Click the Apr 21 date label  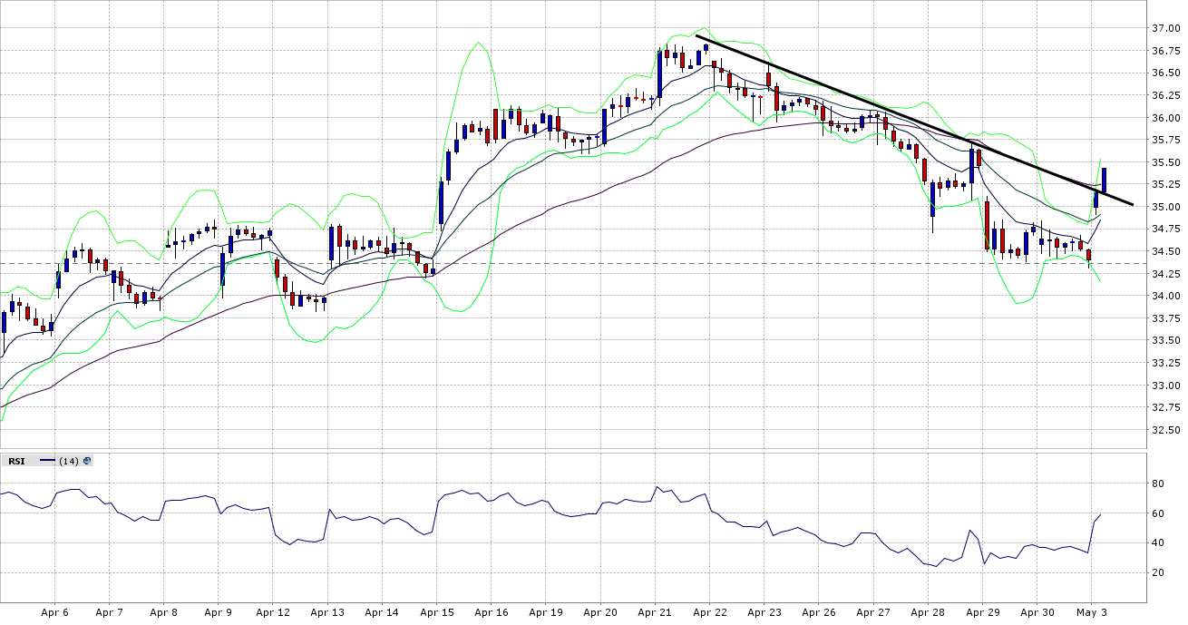point(655,612)
